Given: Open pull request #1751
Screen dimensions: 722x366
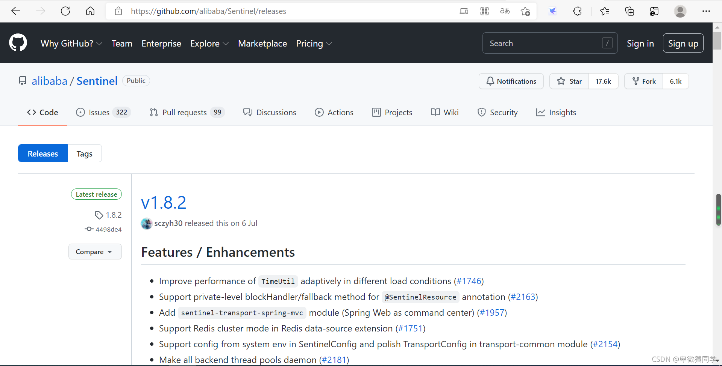Looking at the screenshot, I should pyautogui.click(x=411, y=328).
